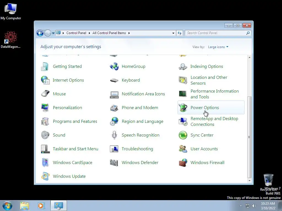
Task: Expand the arrow before the Control Panel breadcrumb
Action: [x=63, y=33]
